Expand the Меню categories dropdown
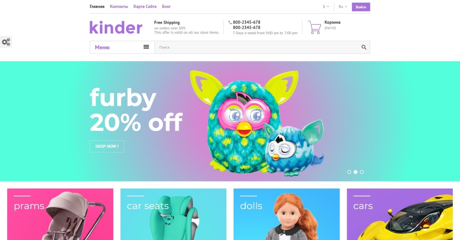Viewport: 460px width, 240px height. 122,47
